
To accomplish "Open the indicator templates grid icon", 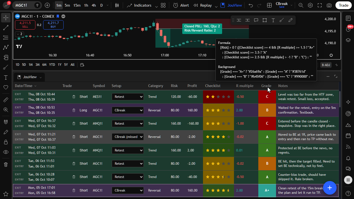I will [163, 5].
